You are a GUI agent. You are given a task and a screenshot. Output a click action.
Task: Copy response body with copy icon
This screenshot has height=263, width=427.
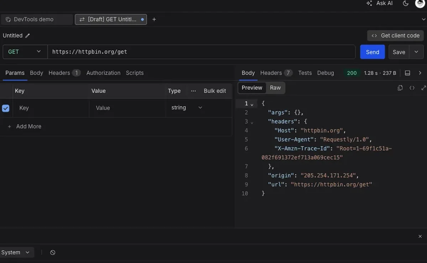400,88
